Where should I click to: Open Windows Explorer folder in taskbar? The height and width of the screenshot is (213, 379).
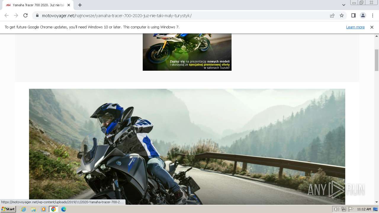pos(33,209)
